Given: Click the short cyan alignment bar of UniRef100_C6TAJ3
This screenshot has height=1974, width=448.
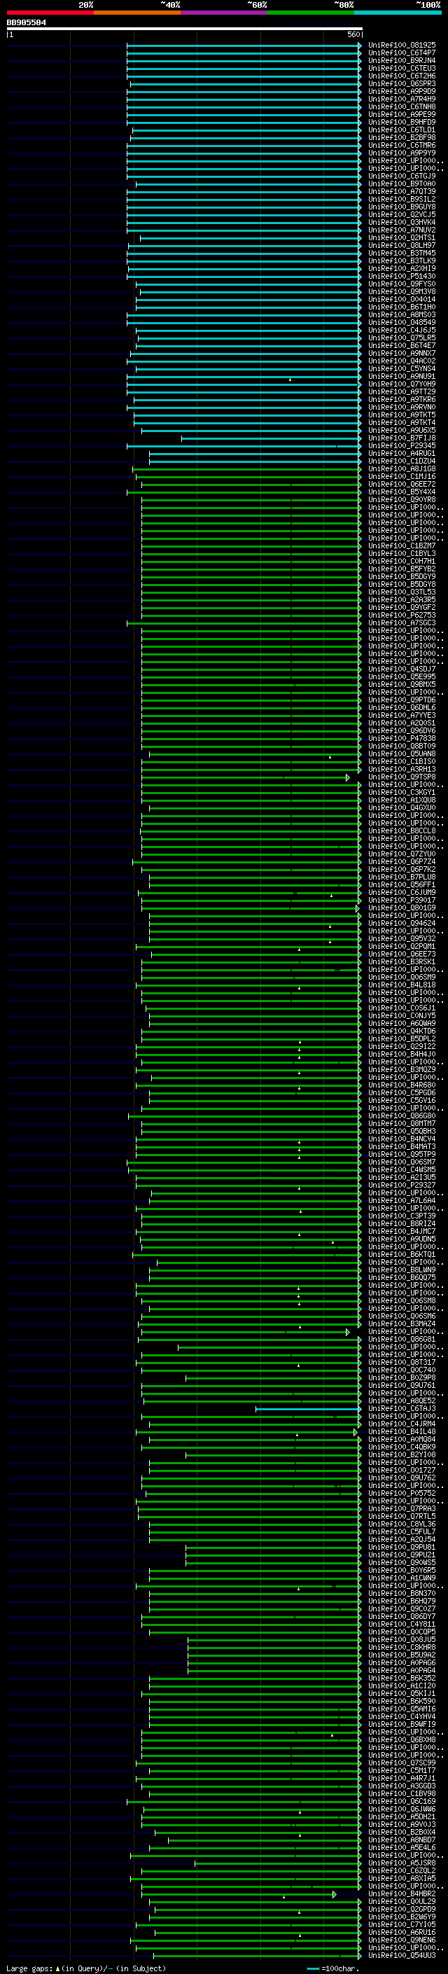Looking at the screenshot, I should pos(309,1408).
